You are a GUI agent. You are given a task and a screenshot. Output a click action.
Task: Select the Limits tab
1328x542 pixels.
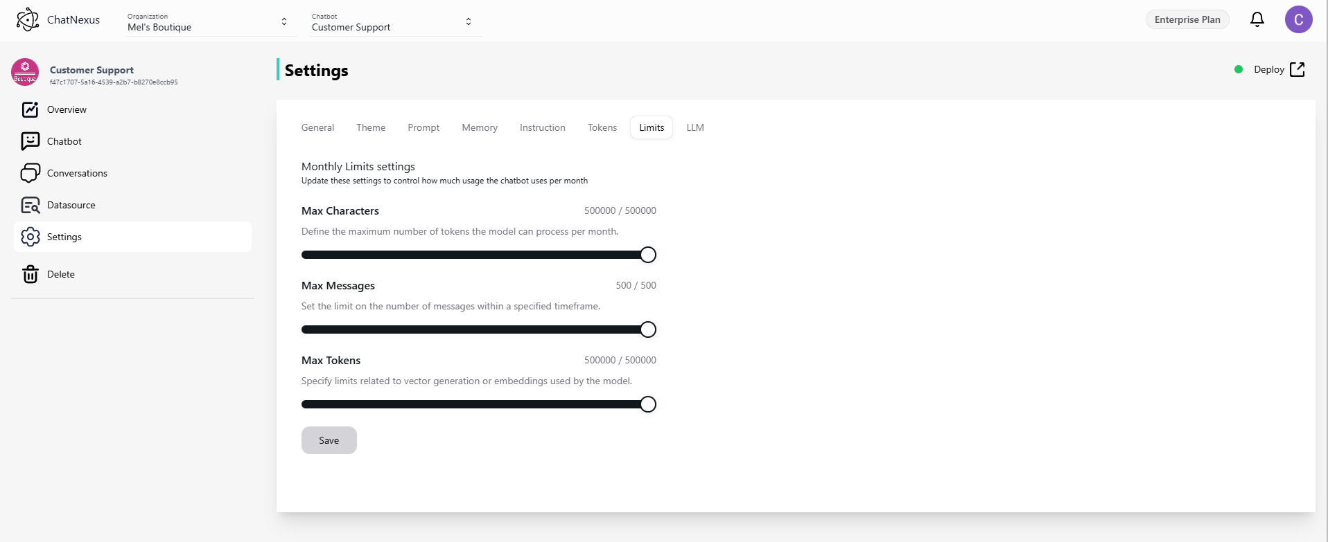pyautogui.click(x=652, y=127)
